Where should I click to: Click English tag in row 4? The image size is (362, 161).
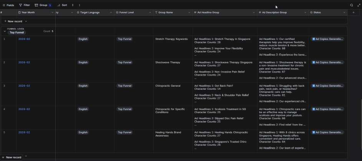pos(83,109)
